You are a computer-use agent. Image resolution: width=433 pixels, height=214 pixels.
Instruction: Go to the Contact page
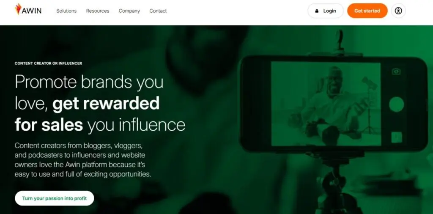(x=158, y=11)
